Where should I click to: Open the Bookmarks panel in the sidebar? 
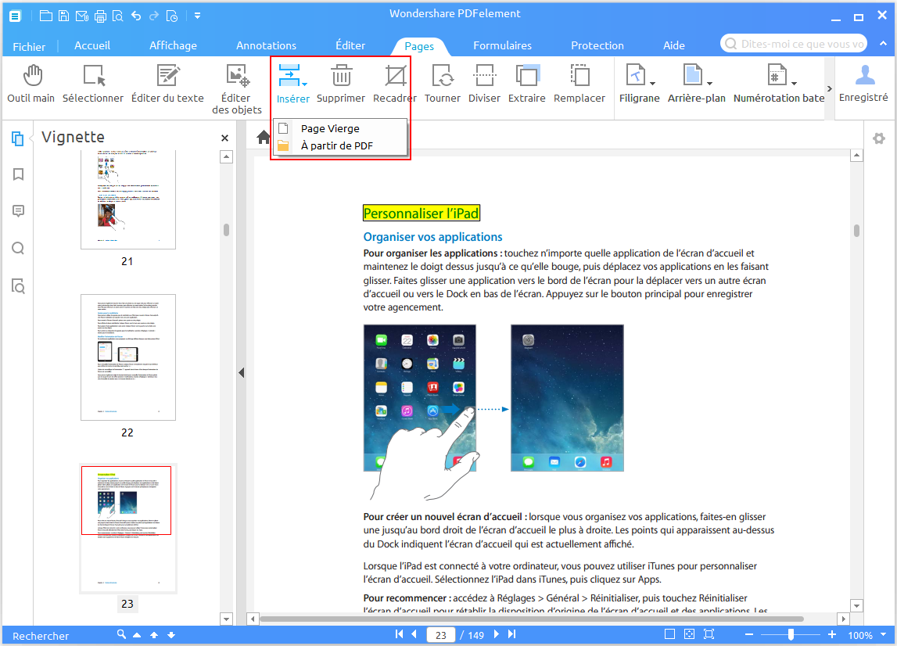pyautogui.click(x=17, y=174)
